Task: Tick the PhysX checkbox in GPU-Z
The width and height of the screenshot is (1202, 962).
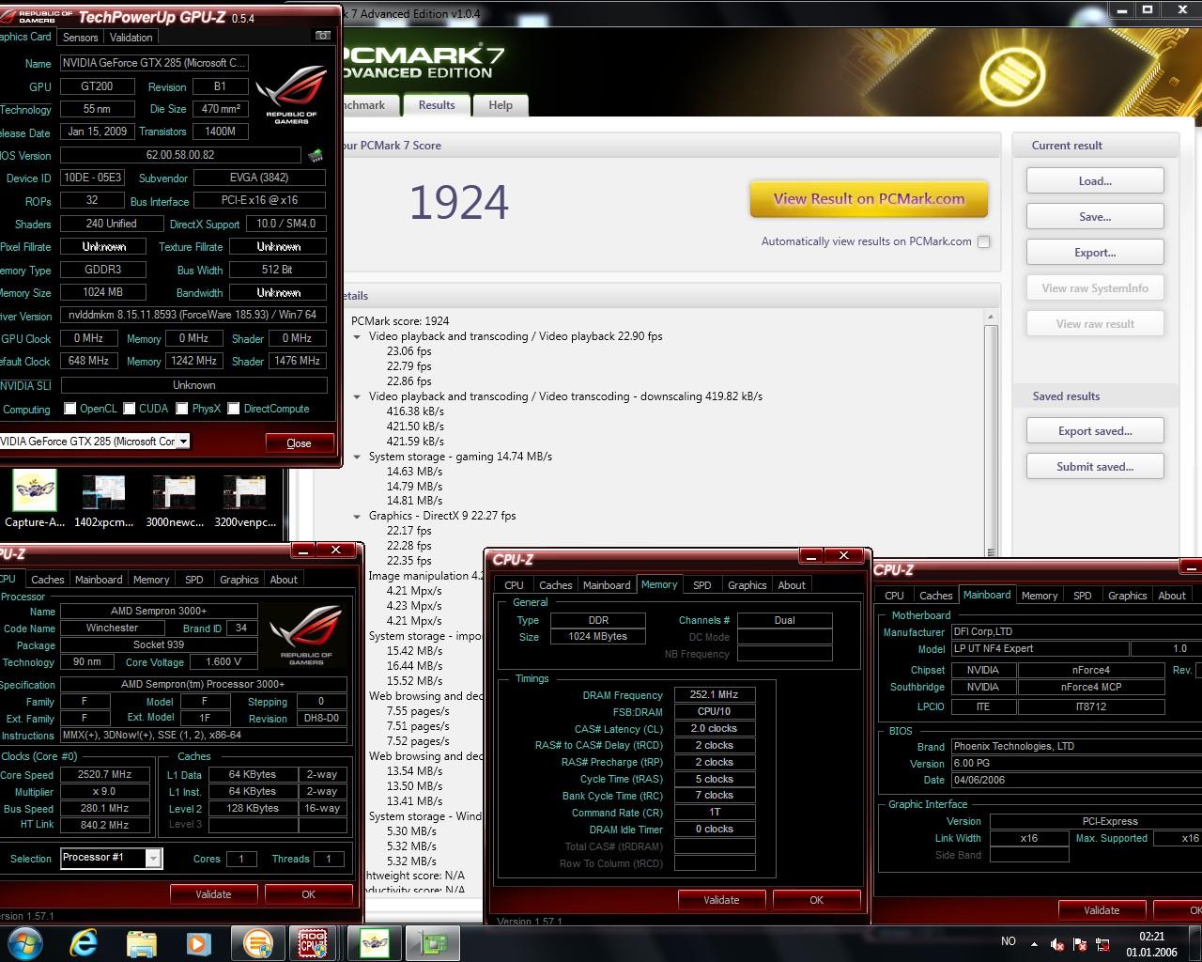Action: click(x=182, y=409)
